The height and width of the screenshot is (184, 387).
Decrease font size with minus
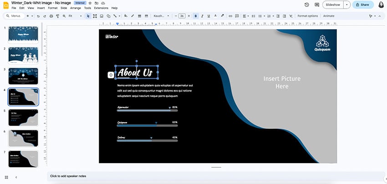coord(176,16)
